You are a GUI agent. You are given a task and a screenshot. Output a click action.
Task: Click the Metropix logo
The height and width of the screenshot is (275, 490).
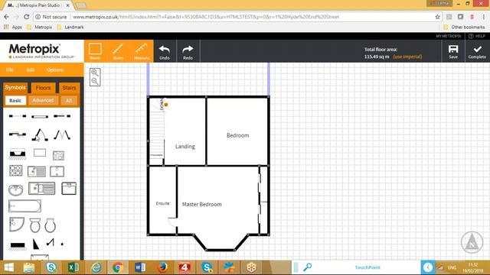(41, 51)
